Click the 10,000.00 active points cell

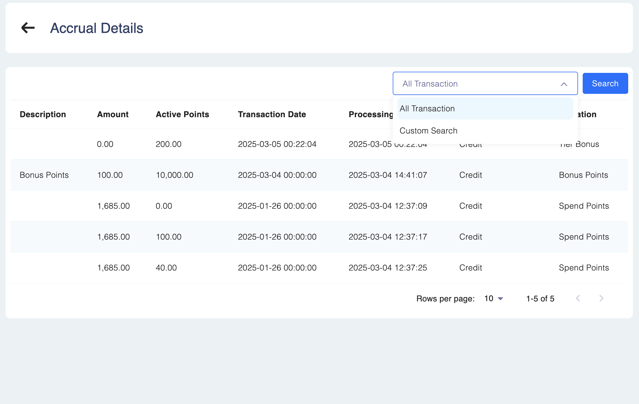click(174, 175)
